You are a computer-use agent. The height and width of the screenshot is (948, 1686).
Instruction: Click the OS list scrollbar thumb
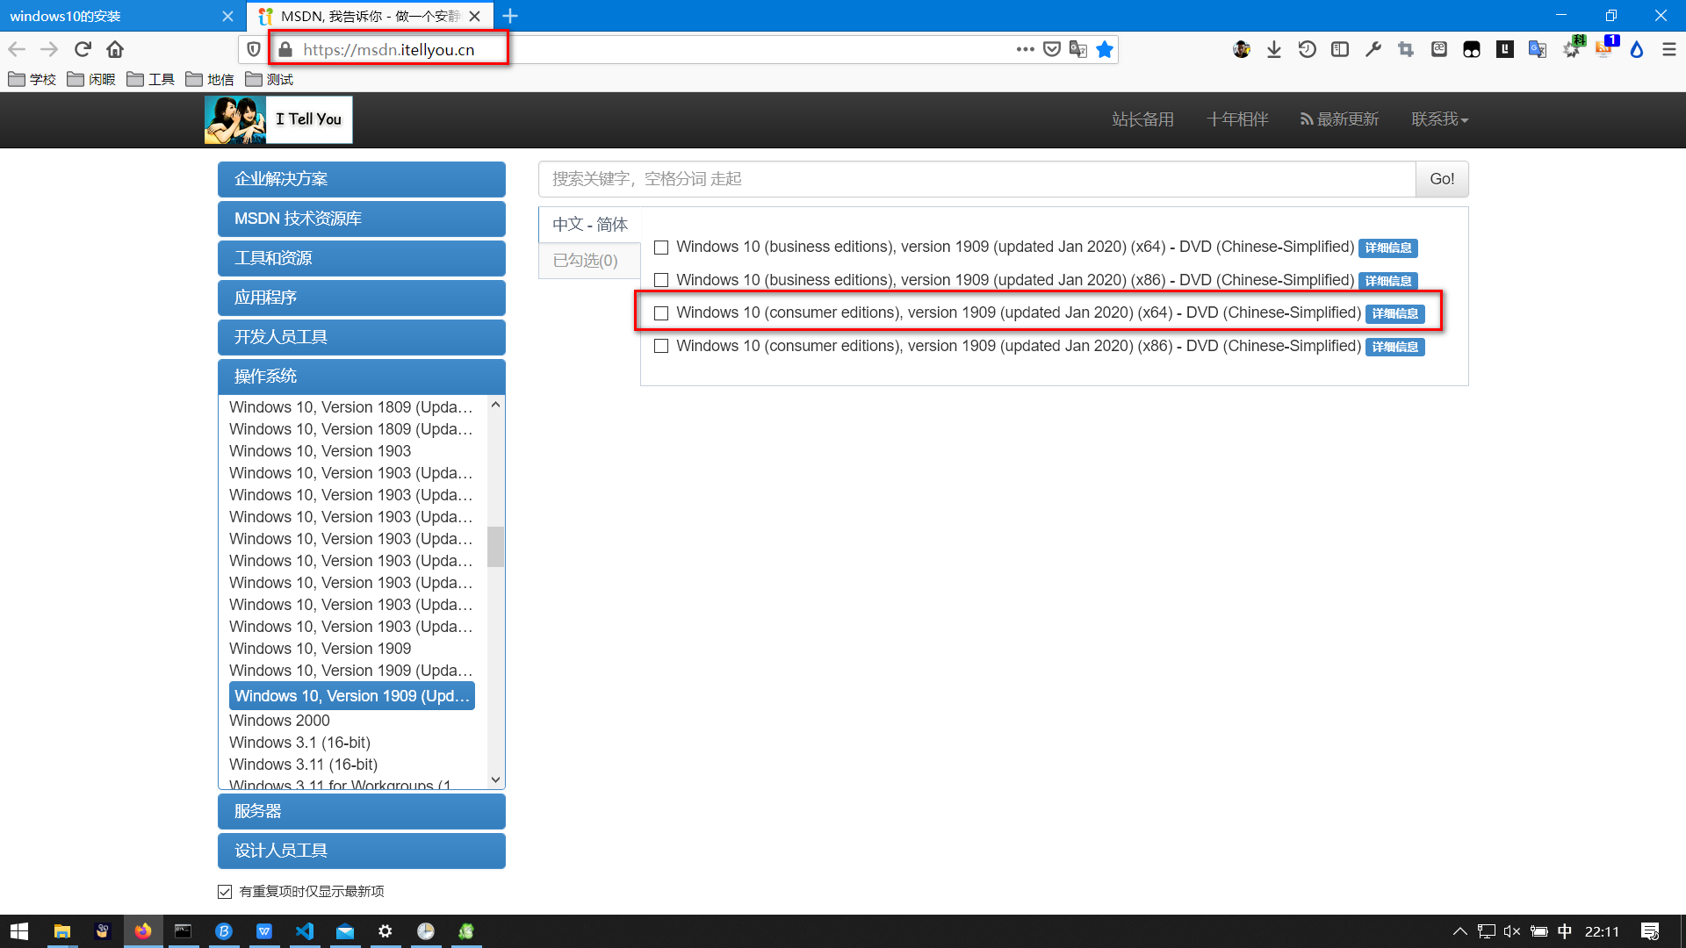pos(495,547)
